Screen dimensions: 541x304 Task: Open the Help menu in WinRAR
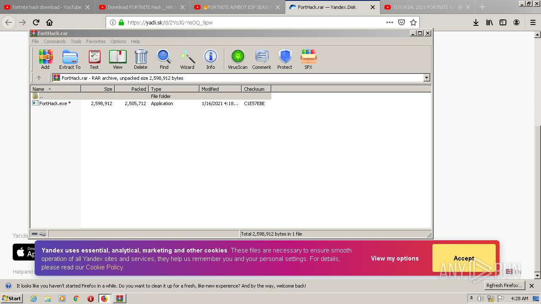[135, 41]
